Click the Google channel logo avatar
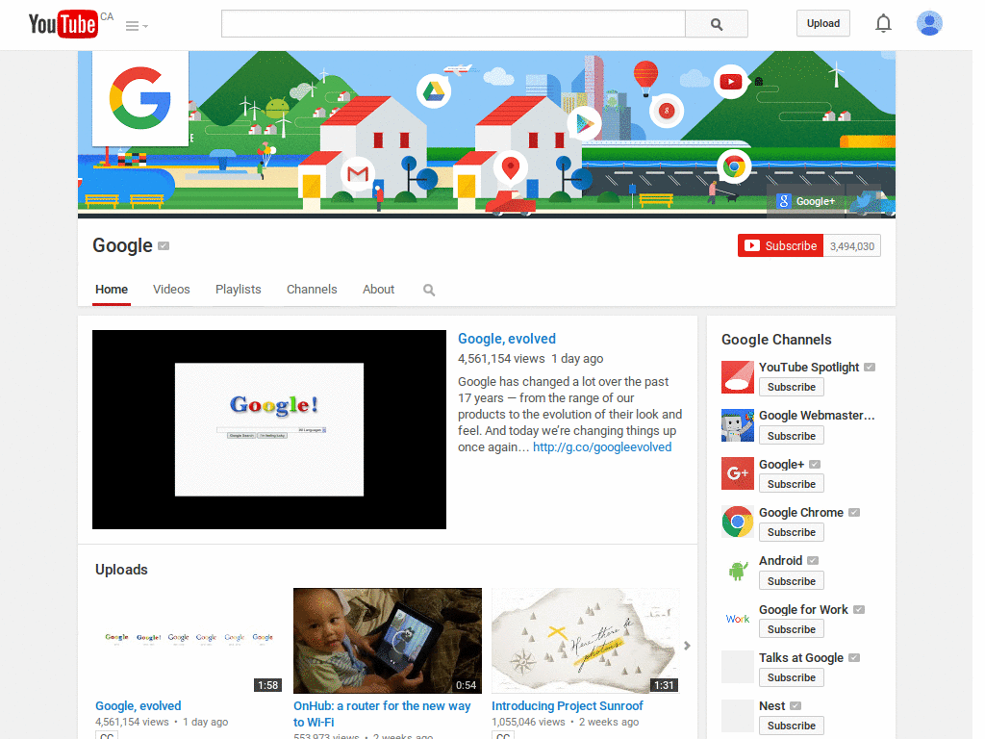This screenshot has height=739, width=985. pyautogui.click(x=140, y=98)
